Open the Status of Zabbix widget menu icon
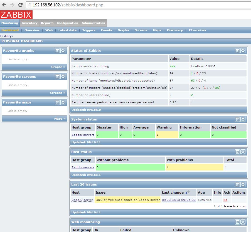 click(237, 51)
